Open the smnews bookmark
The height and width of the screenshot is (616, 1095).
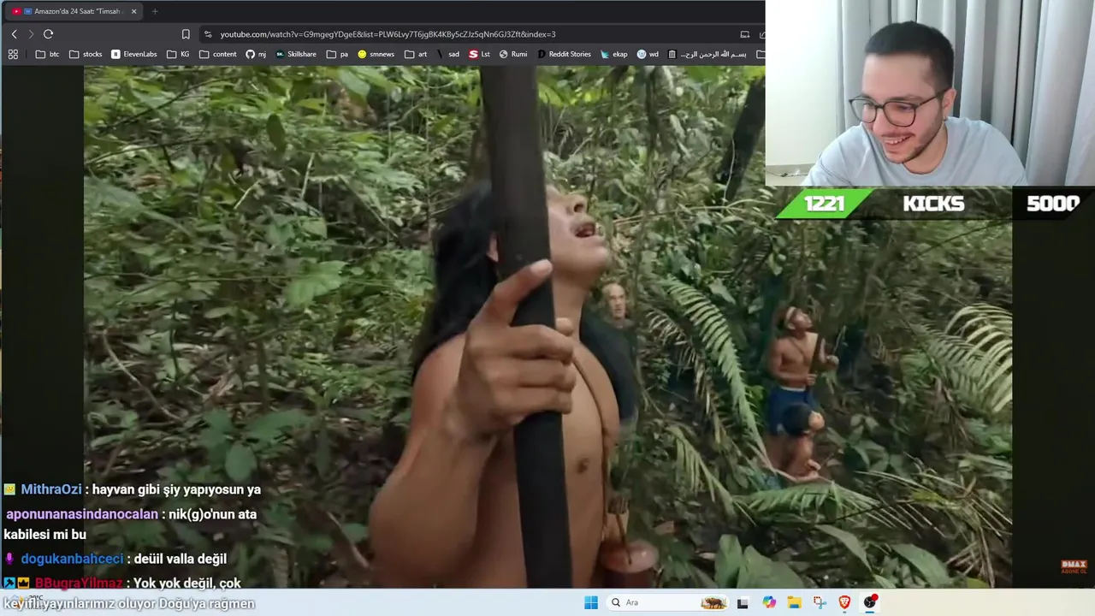(376, 54)
